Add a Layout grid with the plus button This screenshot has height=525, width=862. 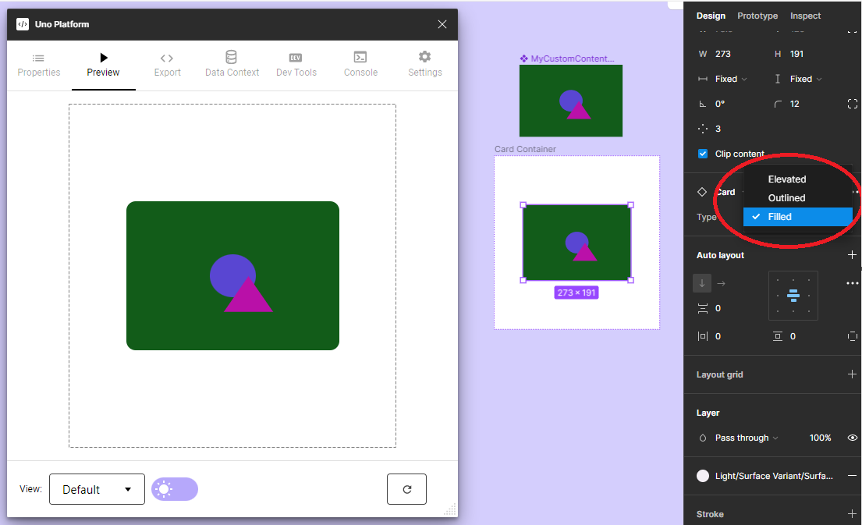tap(852, 374)
